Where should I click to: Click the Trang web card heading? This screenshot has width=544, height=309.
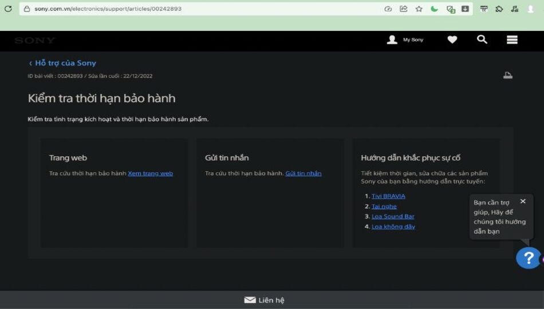[68, 158]
